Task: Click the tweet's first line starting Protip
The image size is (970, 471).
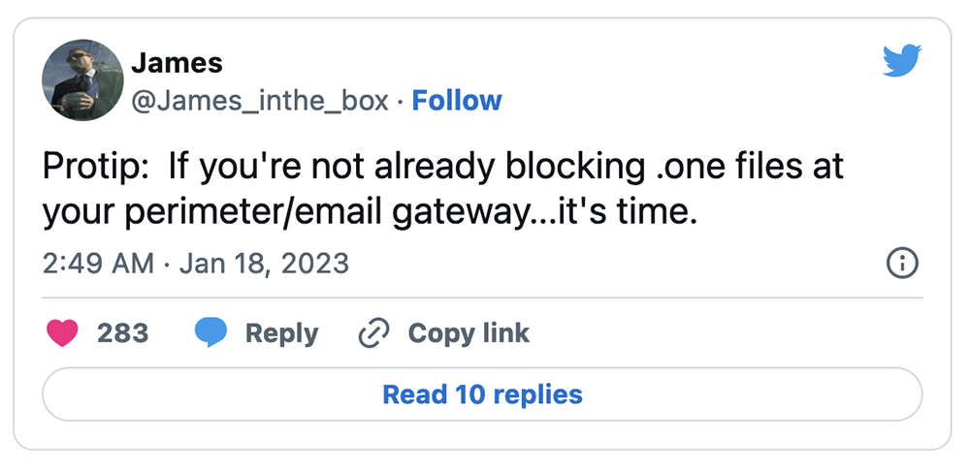Action: point(443,168)
